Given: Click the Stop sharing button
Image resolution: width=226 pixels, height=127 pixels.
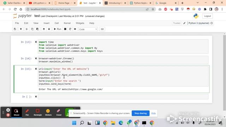Looking at the screenshot, I should point(141,113).
